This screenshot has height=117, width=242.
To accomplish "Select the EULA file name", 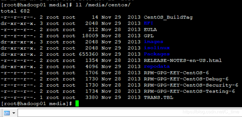I will [x=150, y=29].
